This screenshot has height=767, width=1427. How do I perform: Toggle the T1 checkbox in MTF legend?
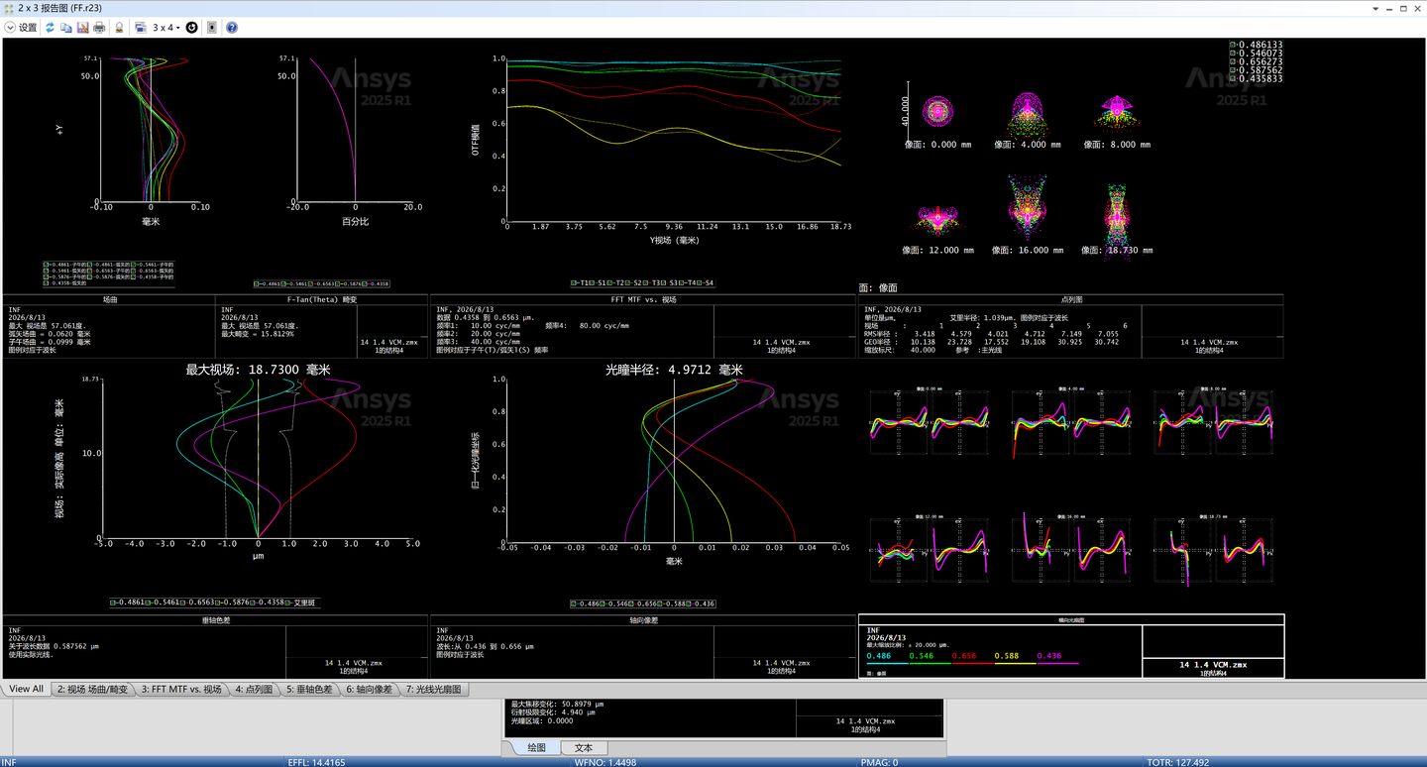(574, 283)
